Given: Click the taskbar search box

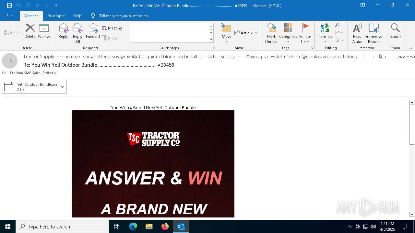Looking at the screenshot, I should [62, 227].
